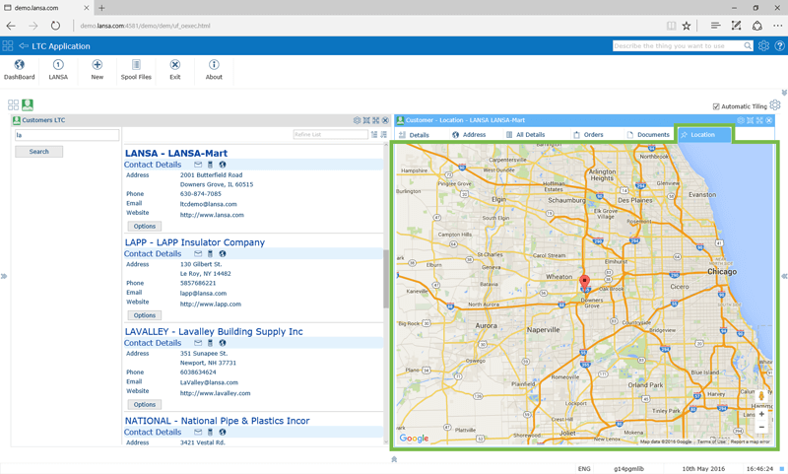Click the LANSA toolbar icon
The width and height of the screenshot is (788, 474).
pyautogui.click(x=58, y=66)
